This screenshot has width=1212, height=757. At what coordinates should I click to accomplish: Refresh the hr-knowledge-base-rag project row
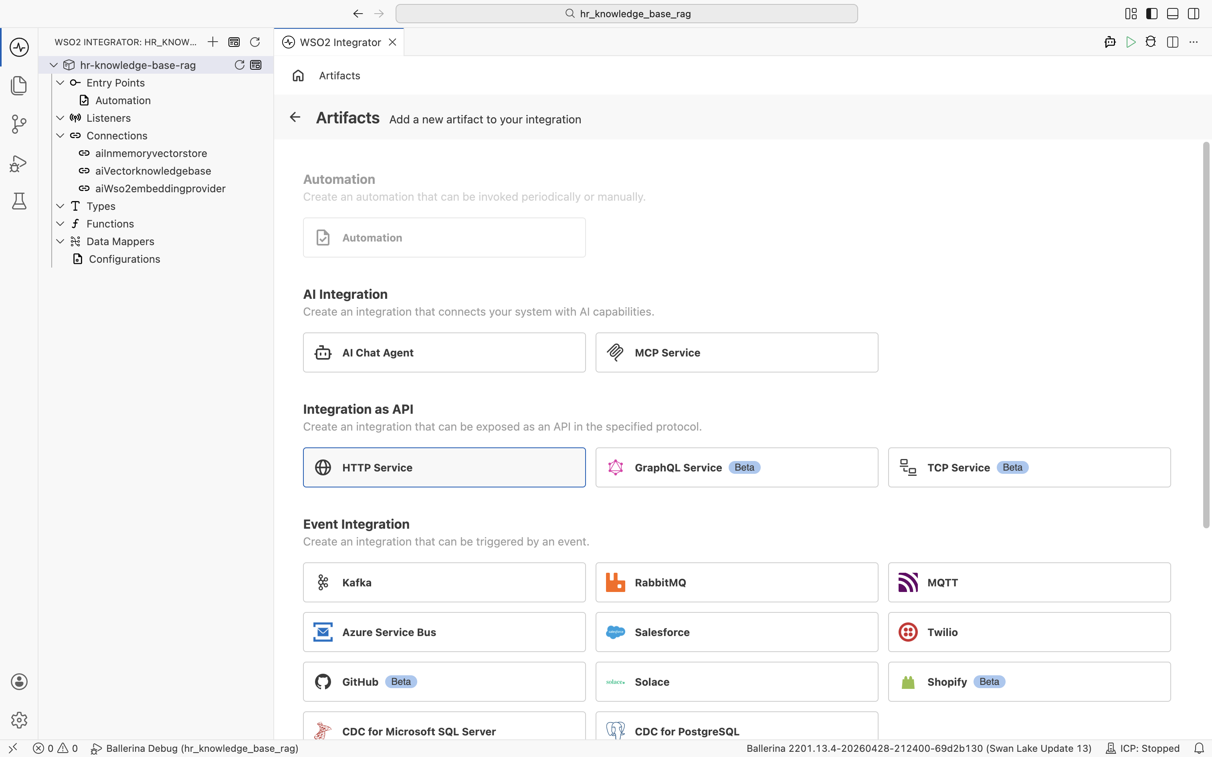tap(239, 65)
